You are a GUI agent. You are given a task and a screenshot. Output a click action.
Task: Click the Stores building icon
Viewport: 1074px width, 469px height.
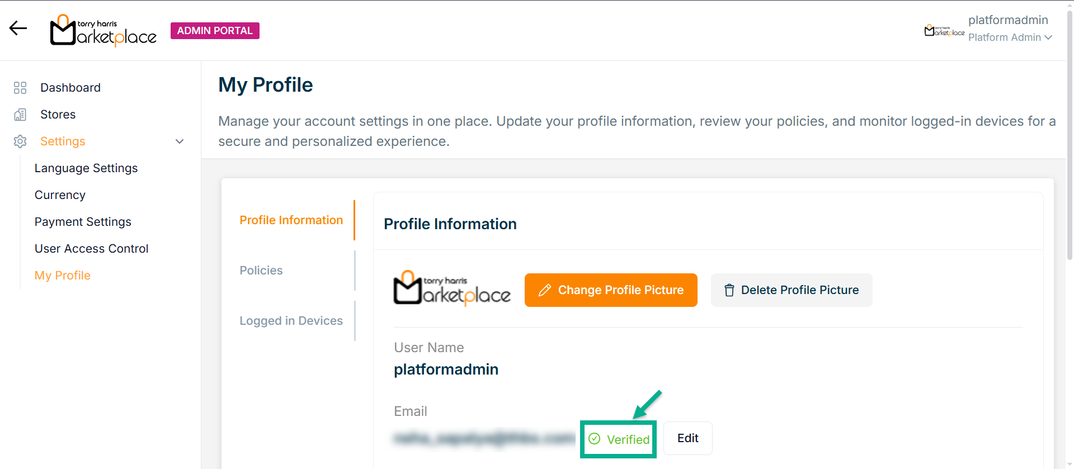20,115
